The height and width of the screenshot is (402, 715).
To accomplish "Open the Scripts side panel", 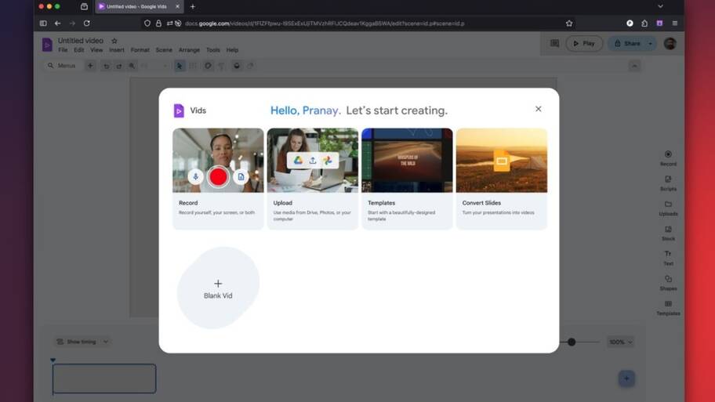I will [x=668, y=183].
